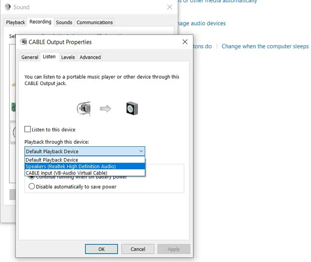Open Change when the computer sleeps link
The width and height of the screenshot is (311, 262).
coord(265,46)
